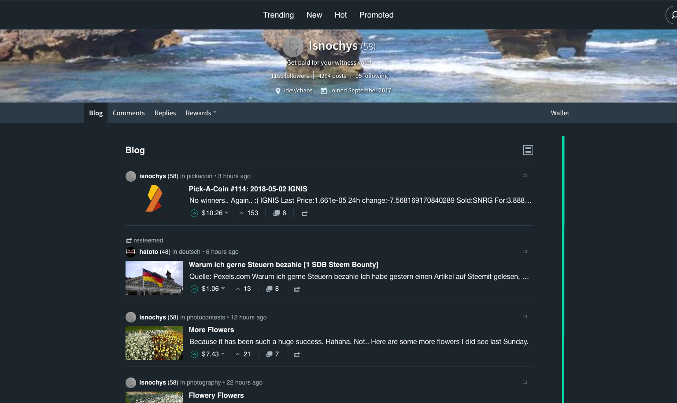The image size is (677, 403).
Task: Open the Flowery Flowers post title
Action: coord(216,395)
